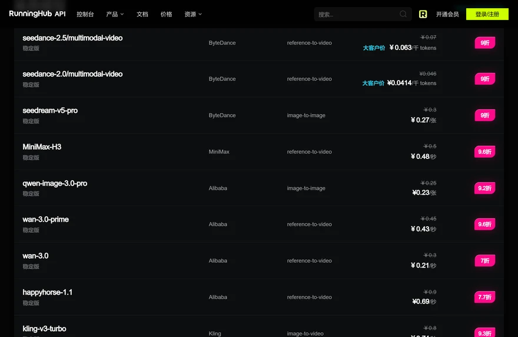Click the green R member badge icon
The width and height of the screenshot is (518, 337).
[423, 14]
